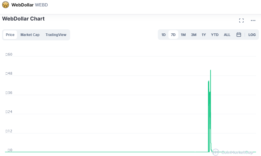Image resolution: width=261 pixels, height=156 pixels.
Task: Click the green price spike peak
Action: click(x=210, y=70)
